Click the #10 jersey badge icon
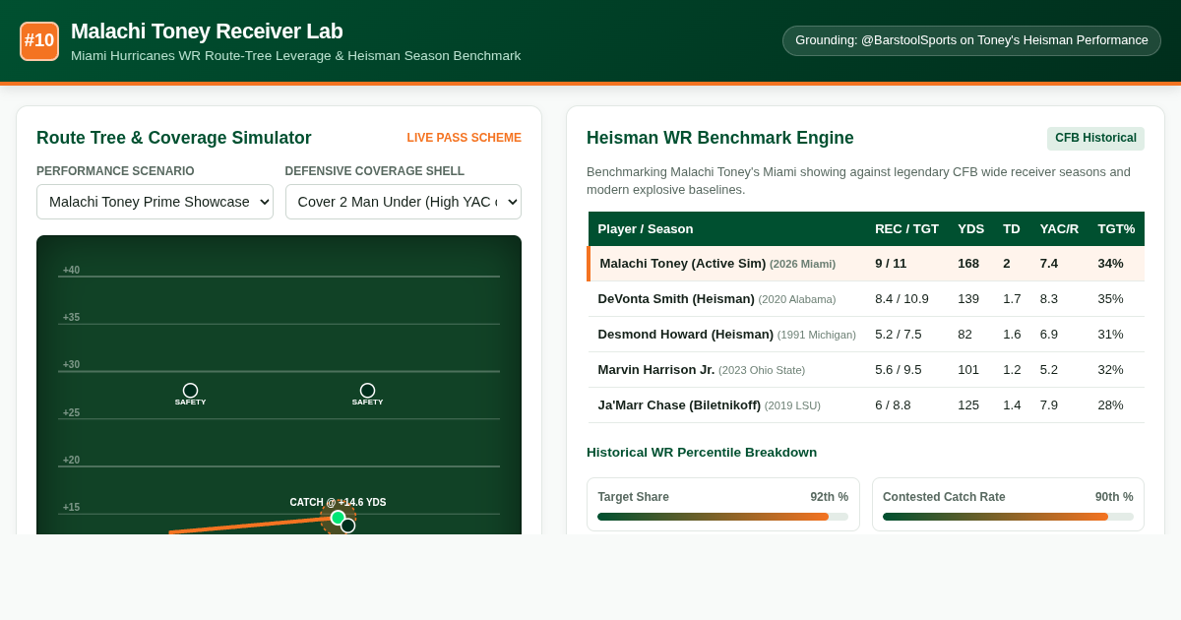The image size is (1181, 620). coord(39,41)
